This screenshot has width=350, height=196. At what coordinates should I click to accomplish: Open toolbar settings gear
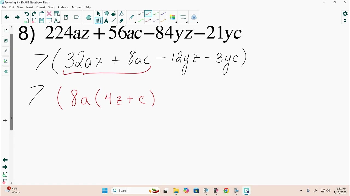tap(345, 14)
